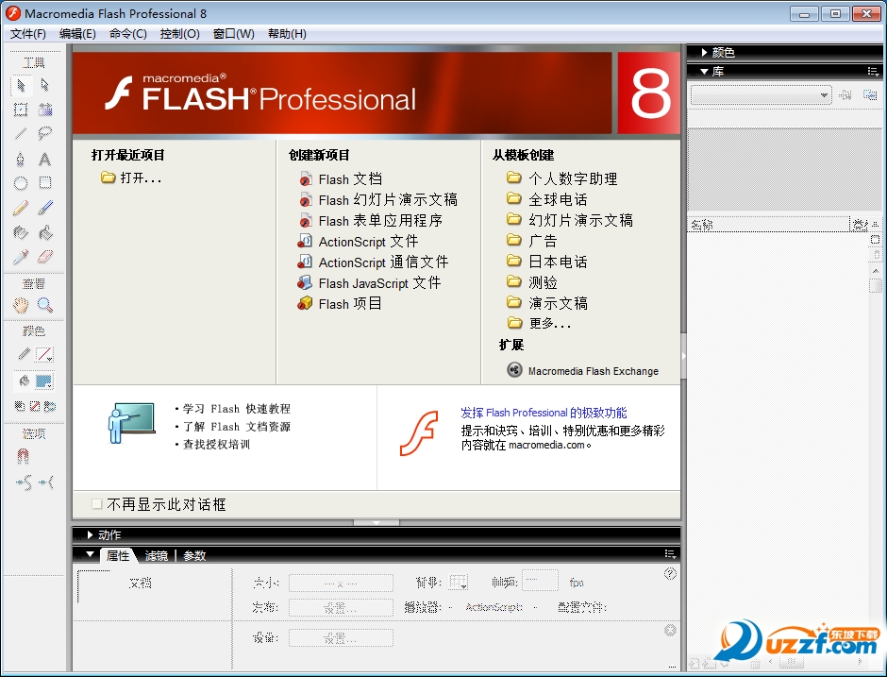Image resolution: width=887 pixels, height=677 pixels.
Task: Select the Pen tool
Action: pos(21,159)
